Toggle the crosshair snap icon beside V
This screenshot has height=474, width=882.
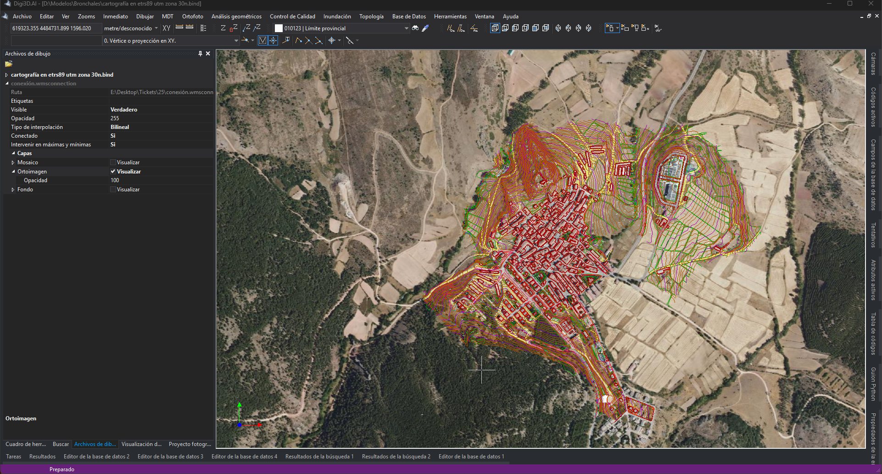click(273, 40)
